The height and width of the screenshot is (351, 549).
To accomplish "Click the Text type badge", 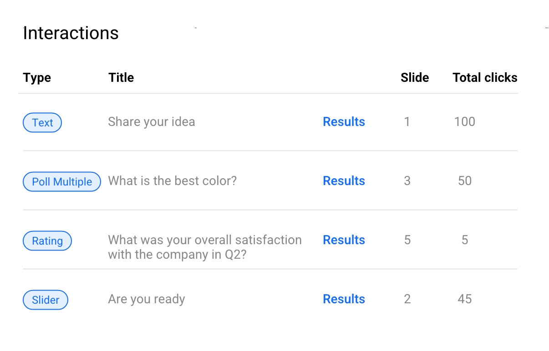I will coord(42,123).
